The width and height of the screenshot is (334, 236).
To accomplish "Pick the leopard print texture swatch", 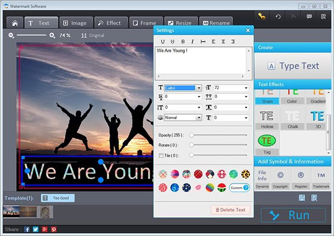I will tap(245, 174).
